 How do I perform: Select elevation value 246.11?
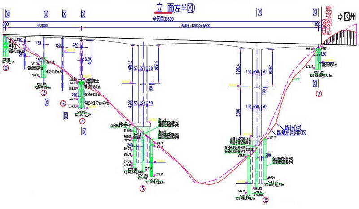click(x=241, y=191)
